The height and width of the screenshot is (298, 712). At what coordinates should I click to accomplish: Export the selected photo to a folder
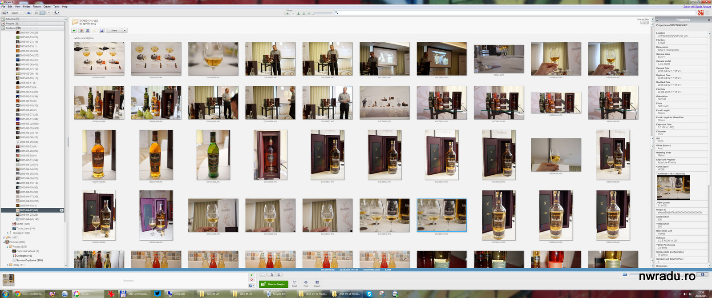317,283
